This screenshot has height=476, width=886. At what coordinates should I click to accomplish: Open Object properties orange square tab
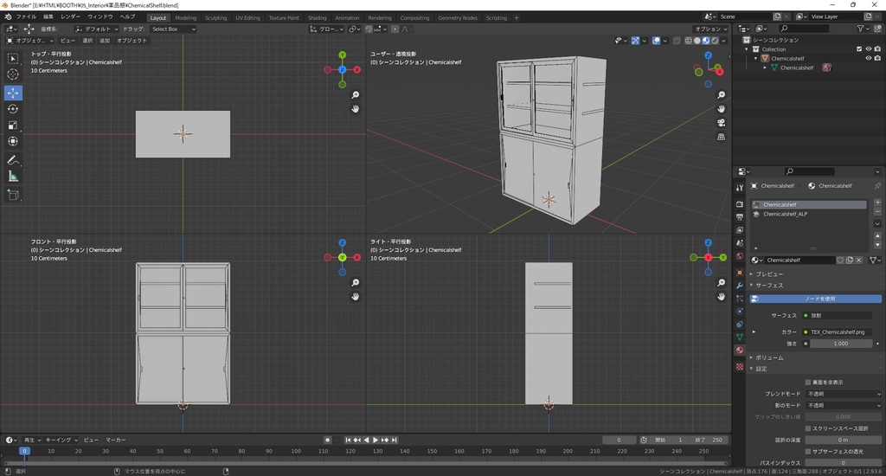(740, 273)
